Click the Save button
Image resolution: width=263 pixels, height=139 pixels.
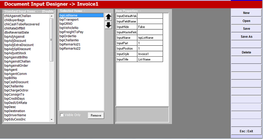tap(246, 28)
